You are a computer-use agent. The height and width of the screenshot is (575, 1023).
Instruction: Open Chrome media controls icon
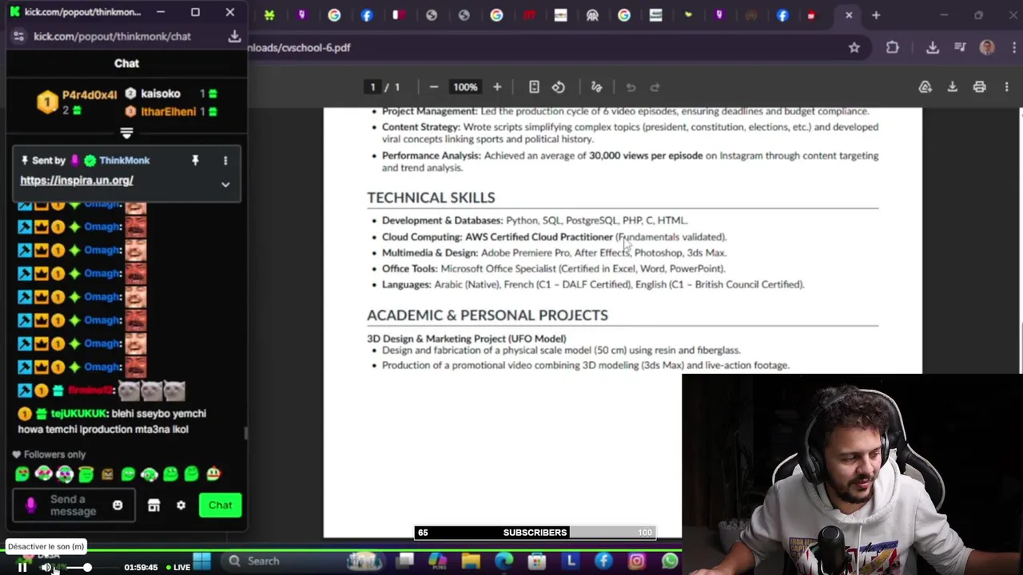point(960,48)
